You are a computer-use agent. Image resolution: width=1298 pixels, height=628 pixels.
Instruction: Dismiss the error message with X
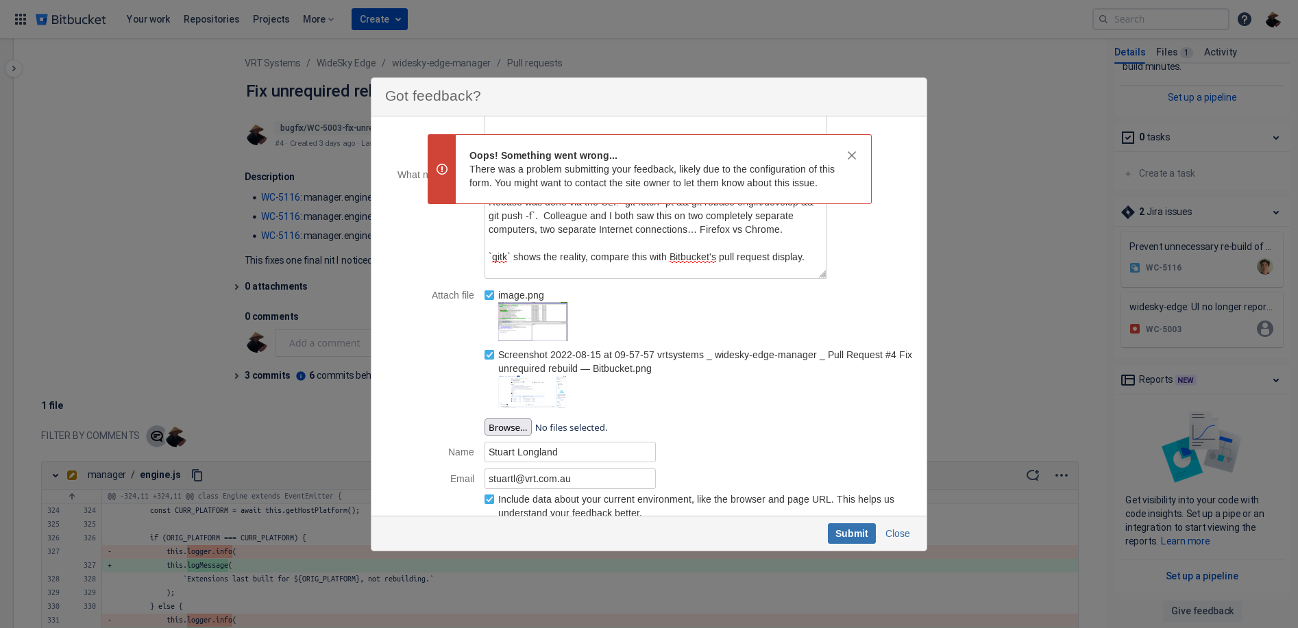852,155
